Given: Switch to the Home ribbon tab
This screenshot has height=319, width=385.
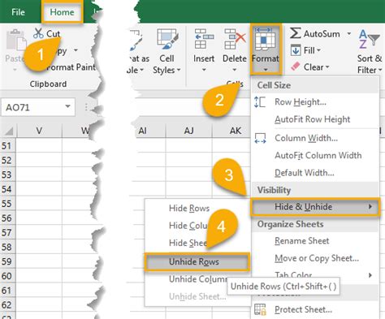Looking at the screenshot, I should coord(62,12).
